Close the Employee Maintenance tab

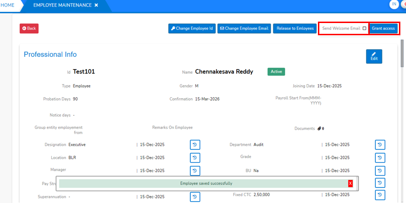point(96,5)
